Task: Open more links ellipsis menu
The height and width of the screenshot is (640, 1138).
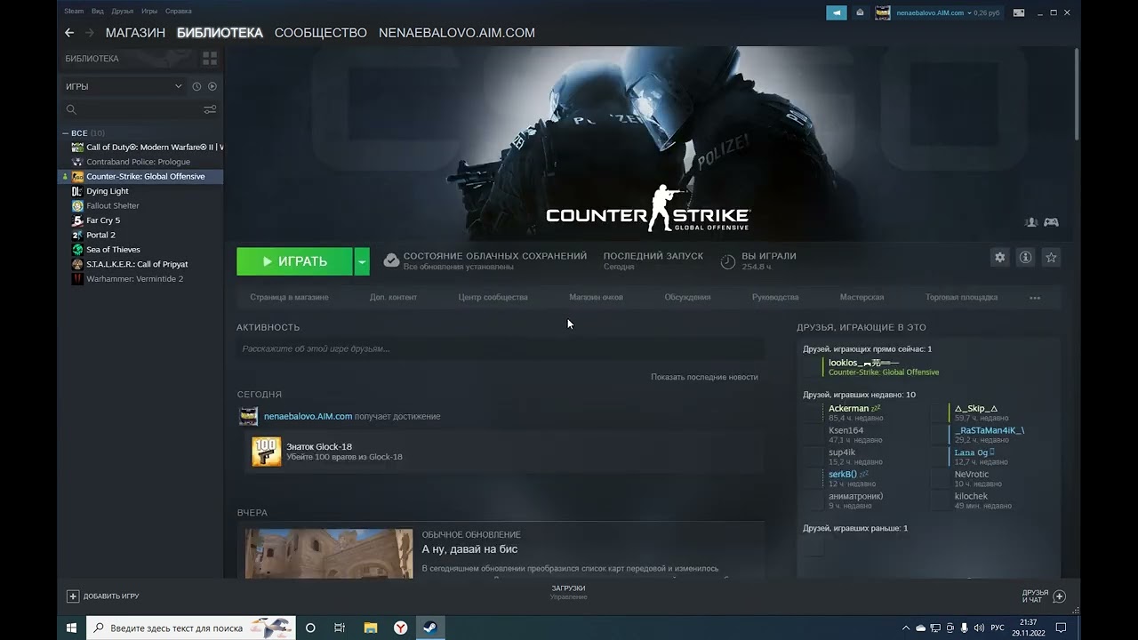Action: [x=1035, y=298]
